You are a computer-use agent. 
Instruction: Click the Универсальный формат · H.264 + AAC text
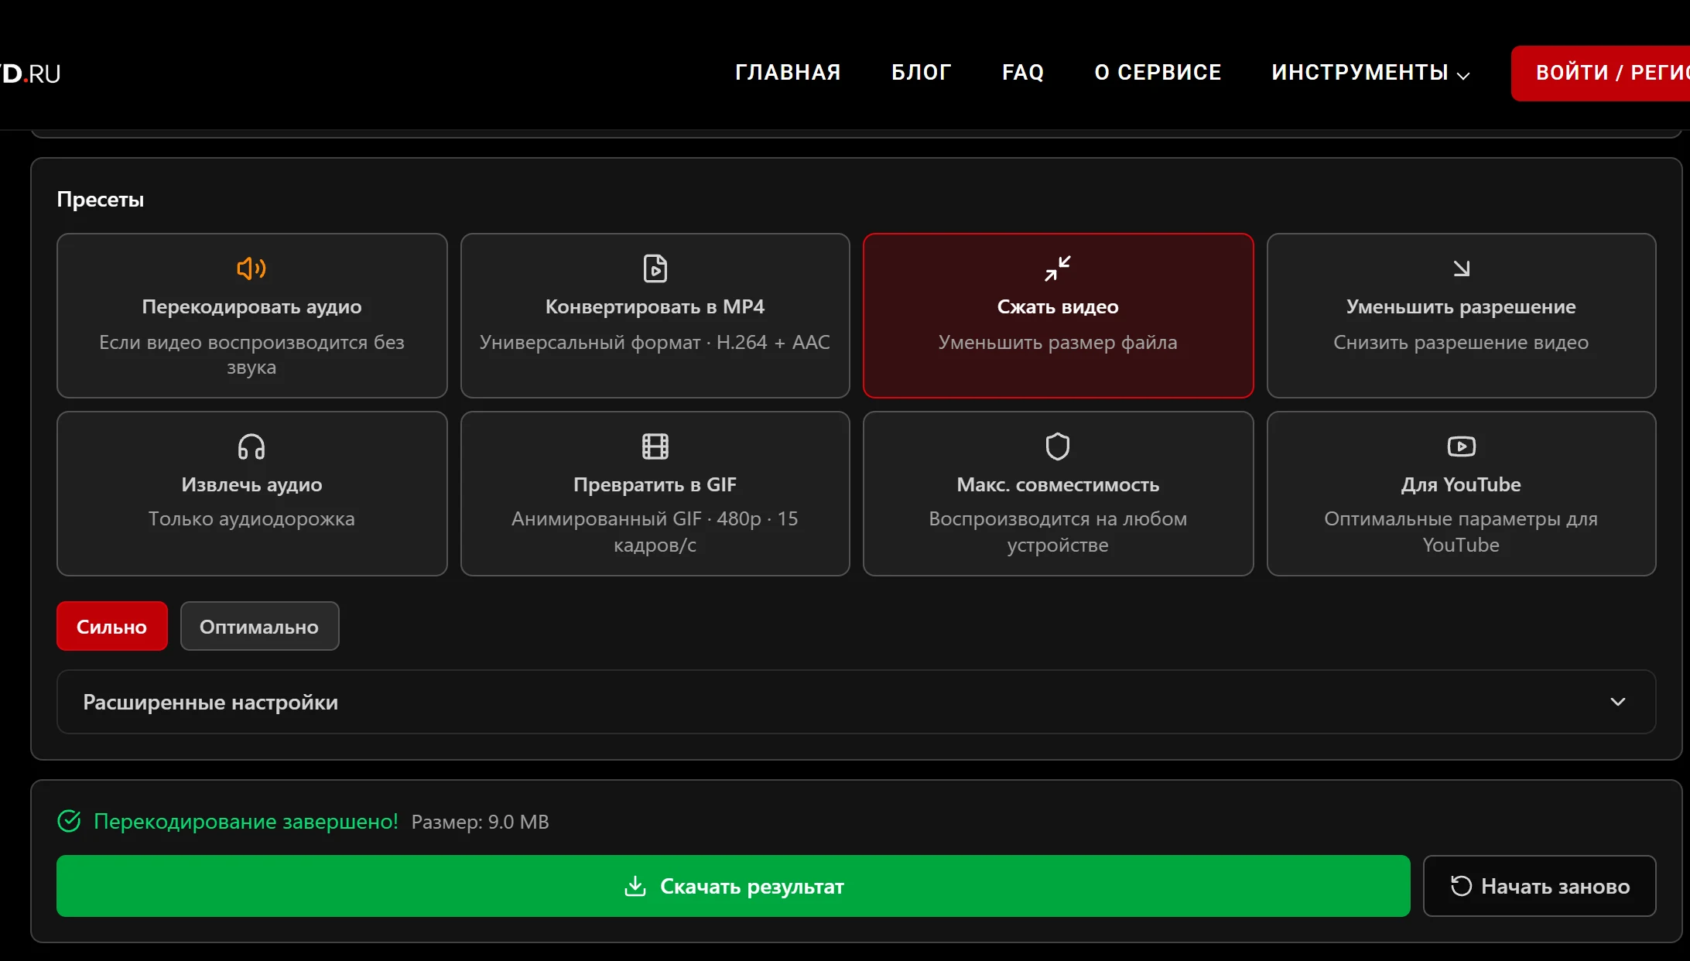tap(655, 342)
